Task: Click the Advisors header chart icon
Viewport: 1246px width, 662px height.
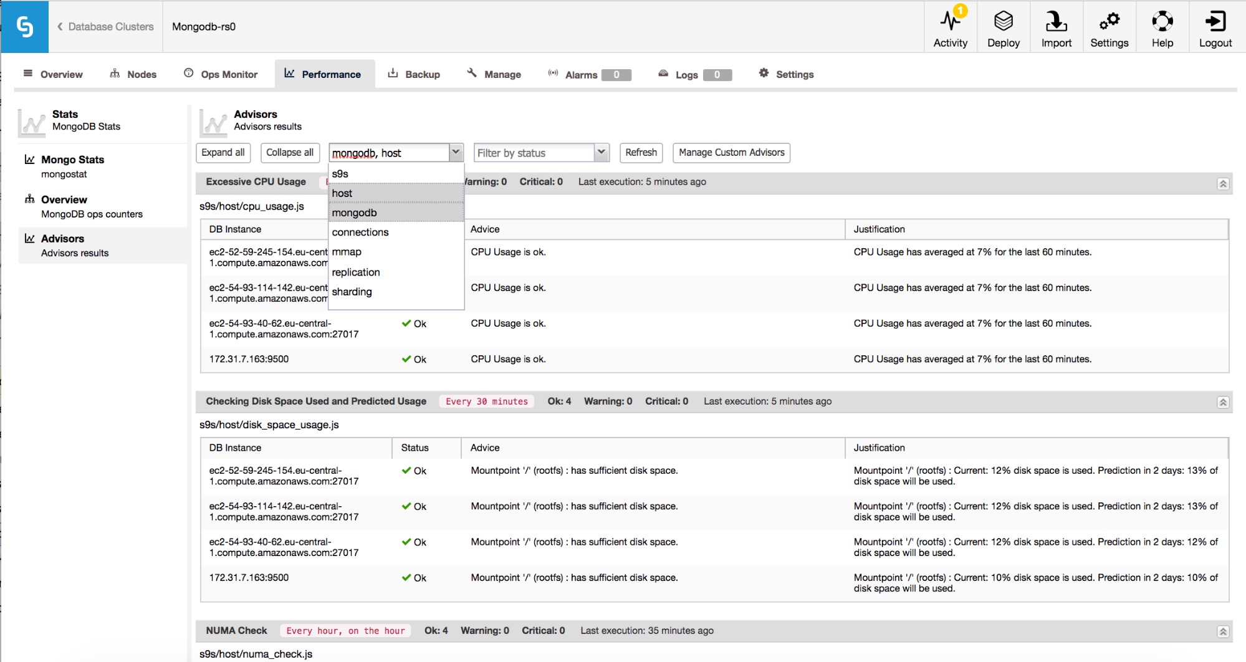Action: [213, 122]
